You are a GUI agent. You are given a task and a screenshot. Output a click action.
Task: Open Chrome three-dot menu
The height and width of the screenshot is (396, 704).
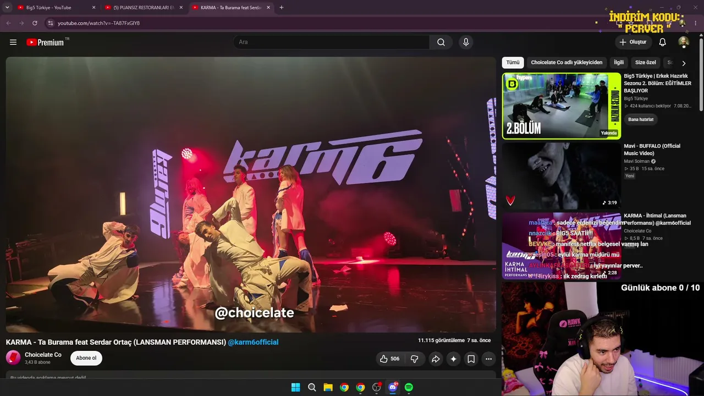tap(696, 23)
